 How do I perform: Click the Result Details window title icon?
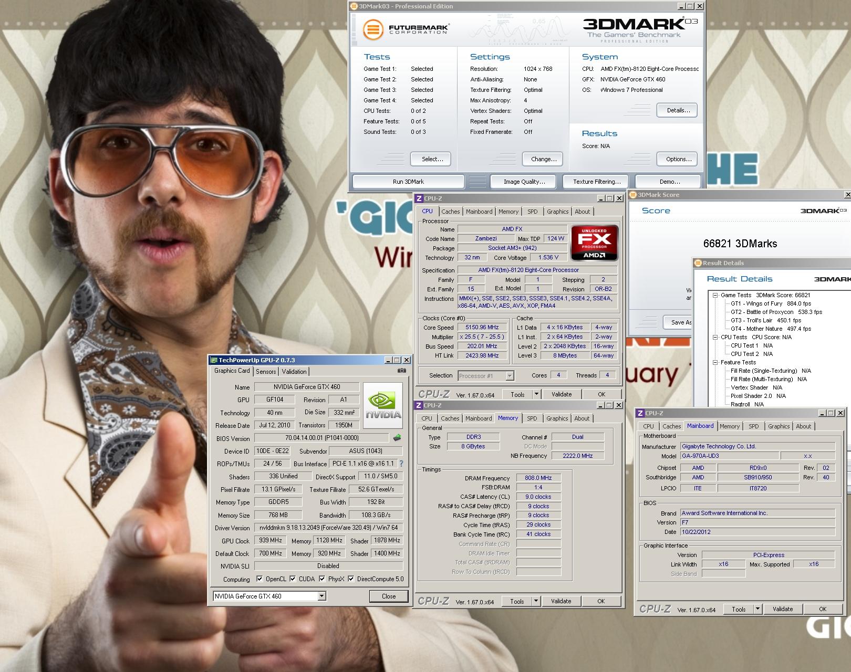[698, 263]
